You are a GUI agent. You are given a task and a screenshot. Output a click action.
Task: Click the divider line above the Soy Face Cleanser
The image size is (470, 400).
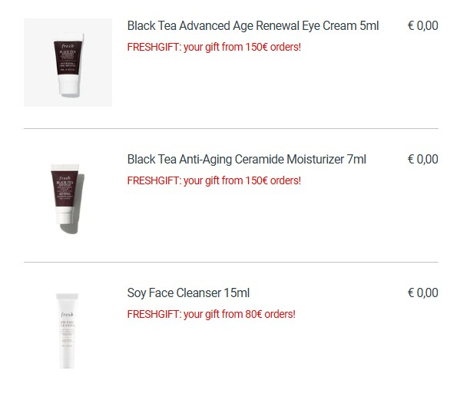coord(231,262)
